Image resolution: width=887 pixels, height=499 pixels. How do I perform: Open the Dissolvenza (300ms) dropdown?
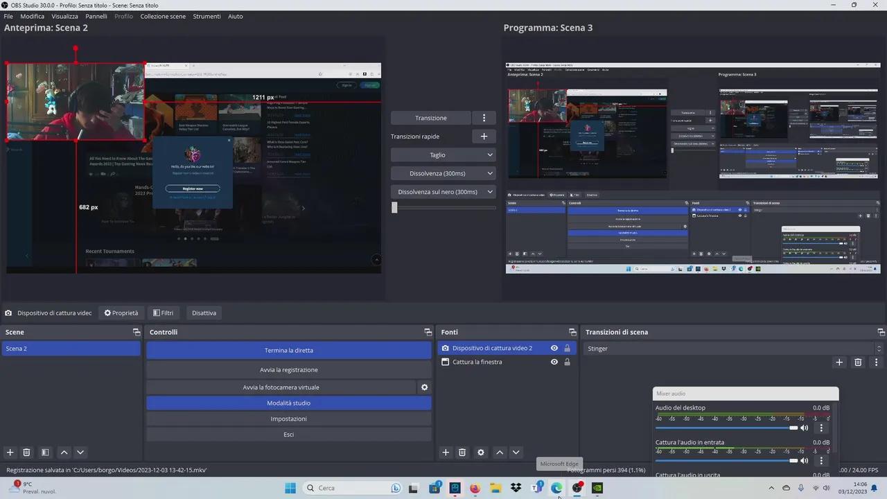443,173
